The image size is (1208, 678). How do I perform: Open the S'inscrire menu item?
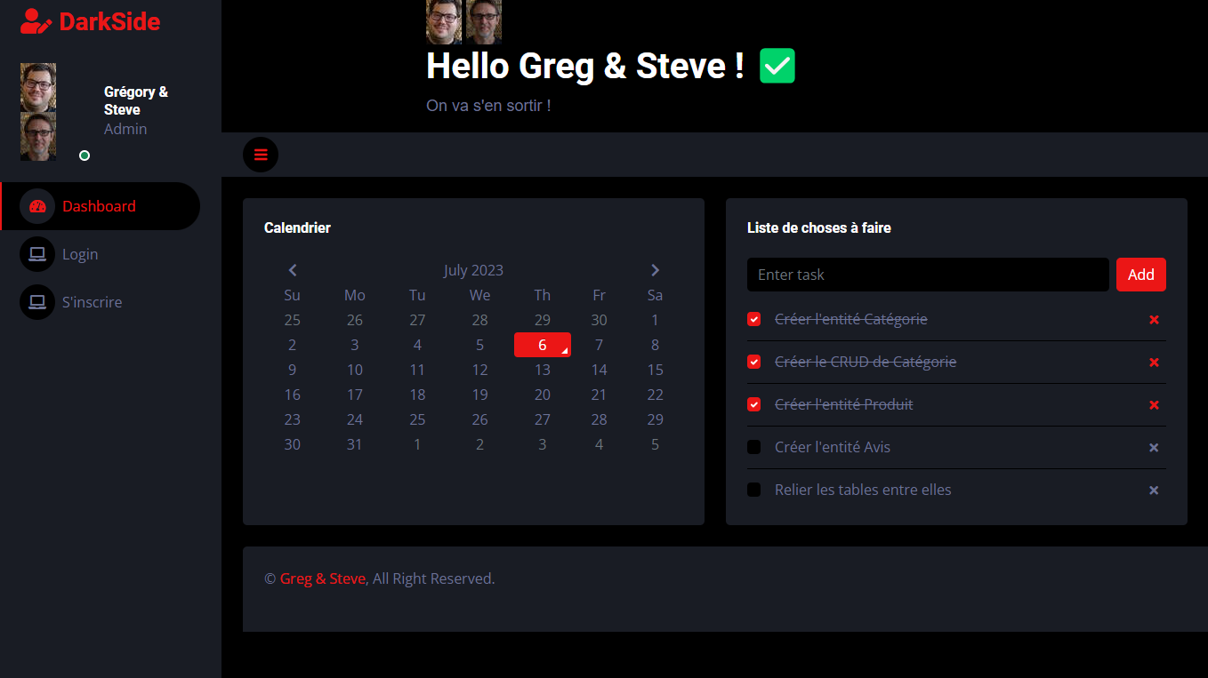point(92,302)
